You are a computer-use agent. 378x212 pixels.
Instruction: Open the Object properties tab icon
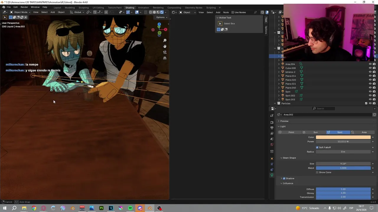click(272, 158)
